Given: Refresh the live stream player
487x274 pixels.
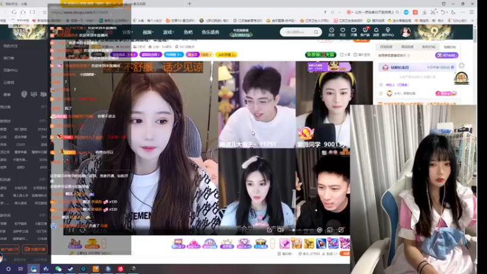Looking at the screenshot, I should click(82, 230).
